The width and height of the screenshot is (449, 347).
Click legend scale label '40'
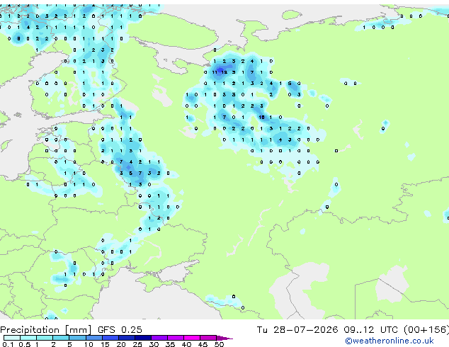[186, 344]
